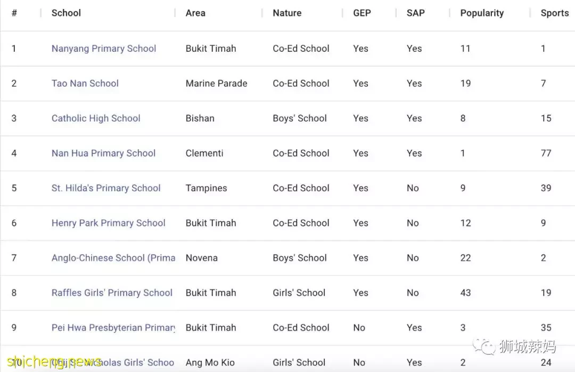The image size is (575, 372).
Task: Sort table by SAP column header
Action: click(415, 13)
